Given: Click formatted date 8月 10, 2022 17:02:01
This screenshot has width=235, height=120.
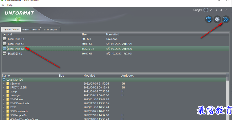Looking at the screenshot, I should tap(119, 54).
